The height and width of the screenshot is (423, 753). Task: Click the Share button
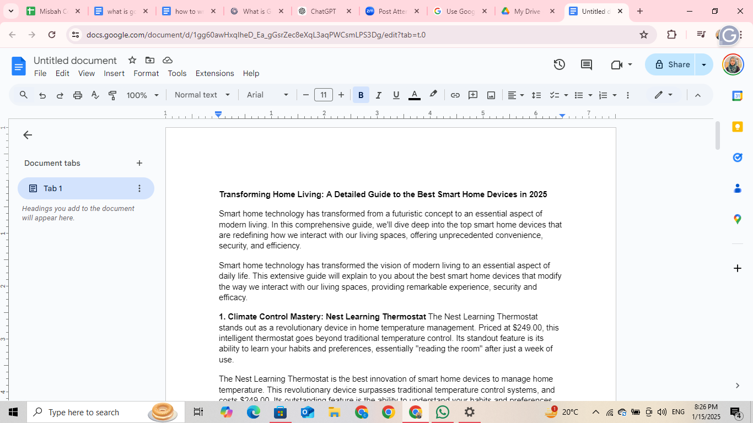coord(670,64)
